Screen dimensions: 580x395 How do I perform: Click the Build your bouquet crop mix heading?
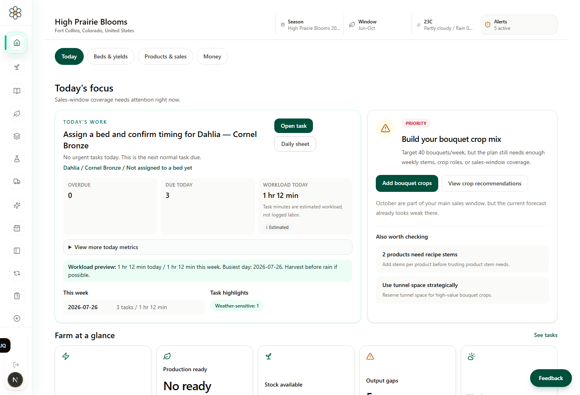coord(452,139)
